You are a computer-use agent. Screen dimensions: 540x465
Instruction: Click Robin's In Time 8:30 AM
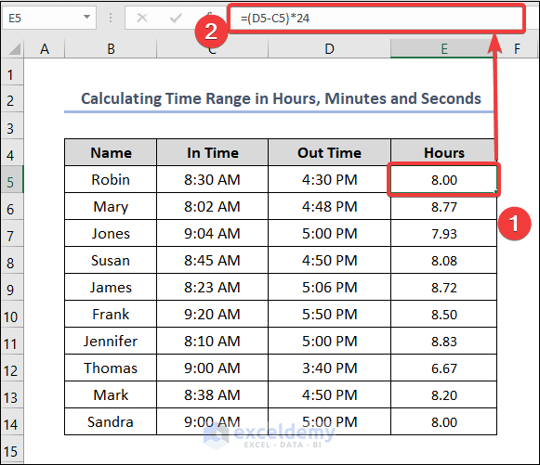click(213, 179)
